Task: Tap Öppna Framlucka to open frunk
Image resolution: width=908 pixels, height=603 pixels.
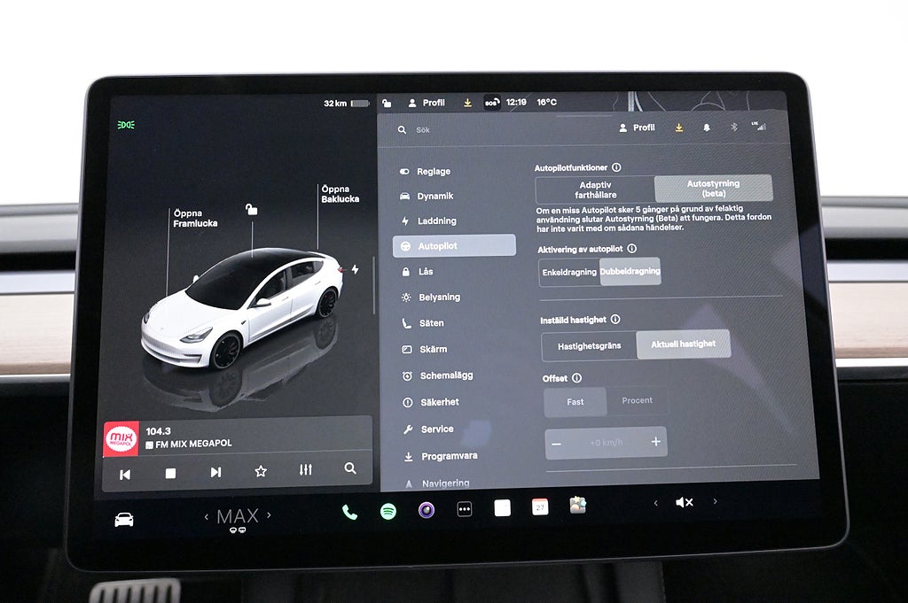Action: click(194, 219)
